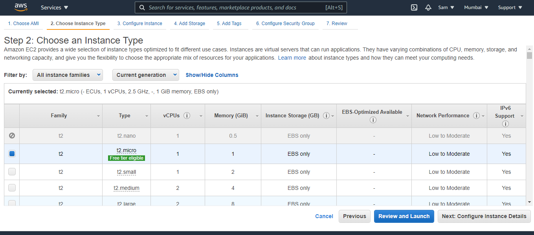This screenshot has width=534, height=235.
Task: Switch to step 4 Add Storage
Action: click(189, 24)
